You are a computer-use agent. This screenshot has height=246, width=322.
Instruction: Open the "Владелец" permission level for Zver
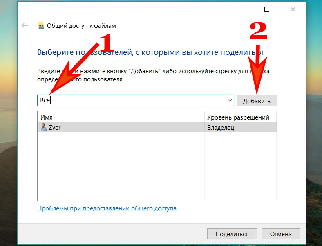pyautogui.click(x=221, y=128)
